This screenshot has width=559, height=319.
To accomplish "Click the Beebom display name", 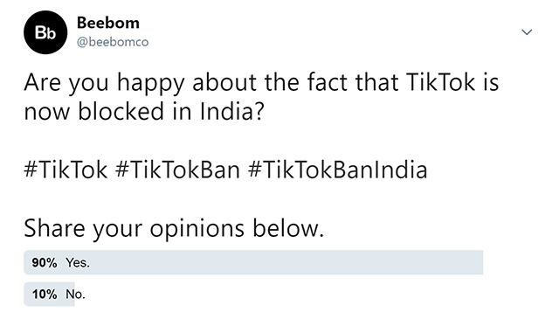I will point(108,24).
